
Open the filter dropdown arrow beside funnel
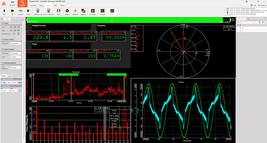click(265, 22)
